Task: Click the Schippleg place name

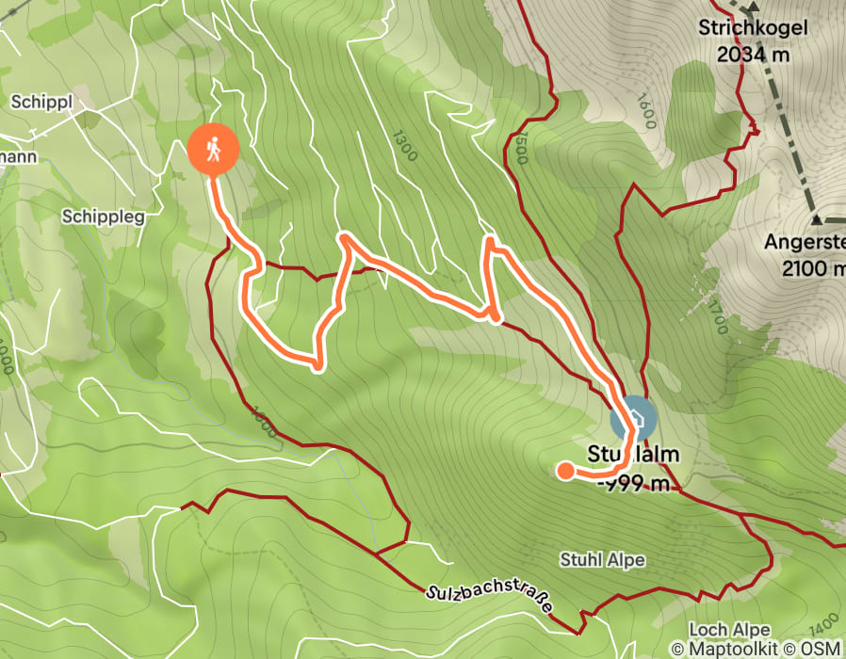Action: 103,217
